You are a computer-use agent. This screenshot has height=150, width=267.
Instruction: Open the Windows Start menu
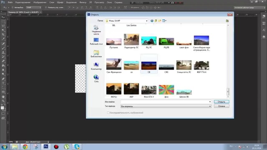click(x=5, y=147)
